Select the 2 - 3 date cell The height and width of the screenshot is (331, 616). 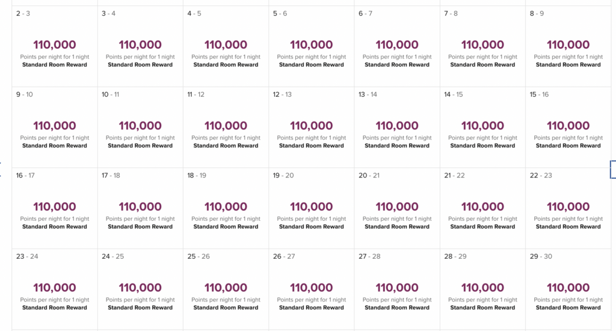click(x=55, y=46)
